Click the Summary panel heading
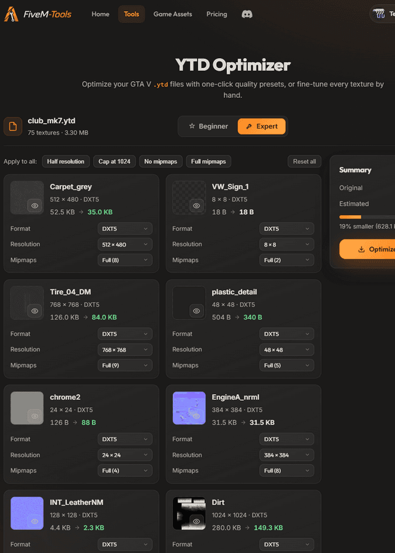The width and height of the screenshot is (395, 553). 355,170
